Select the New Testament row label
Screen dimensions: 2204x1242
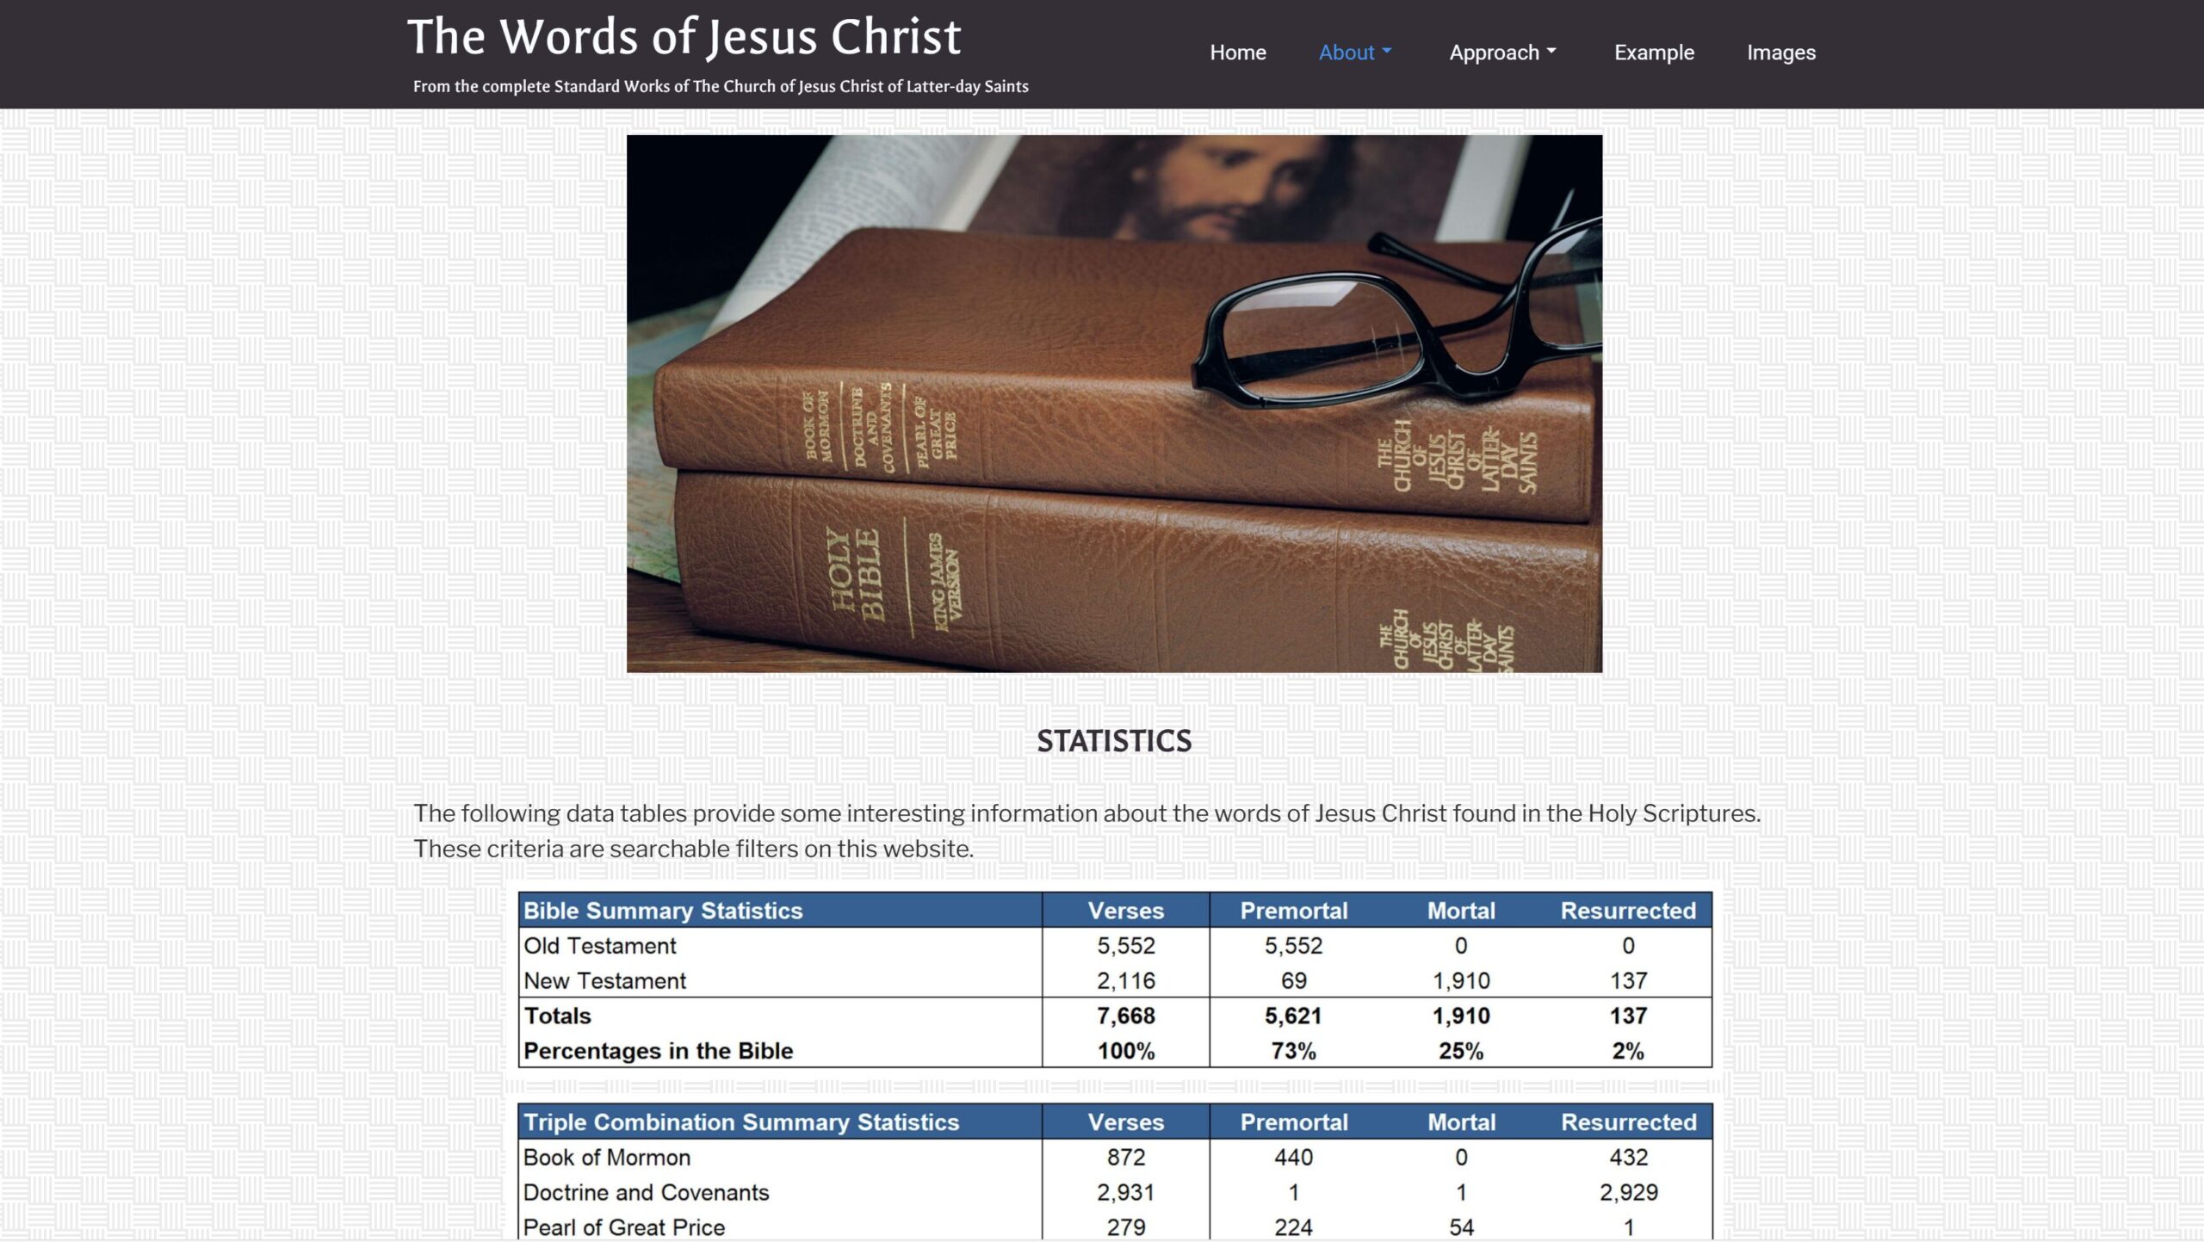pyautogui.click(x=604, y=981)
